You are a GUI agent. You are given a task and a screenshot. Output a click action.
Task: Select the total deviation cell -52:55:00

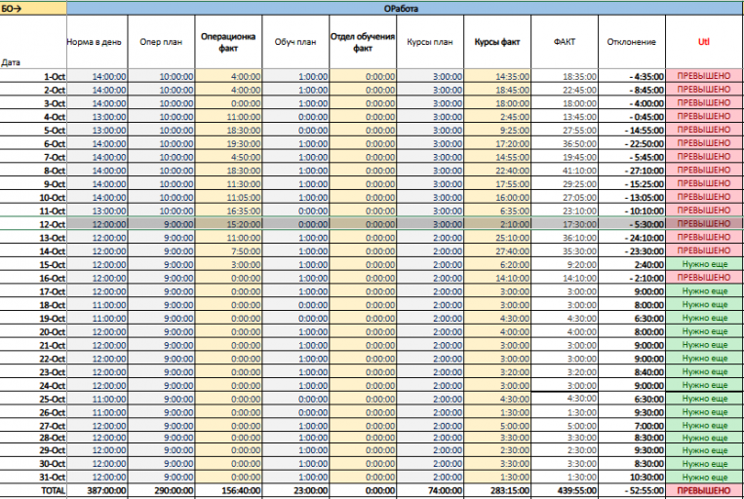coord(632,490)
